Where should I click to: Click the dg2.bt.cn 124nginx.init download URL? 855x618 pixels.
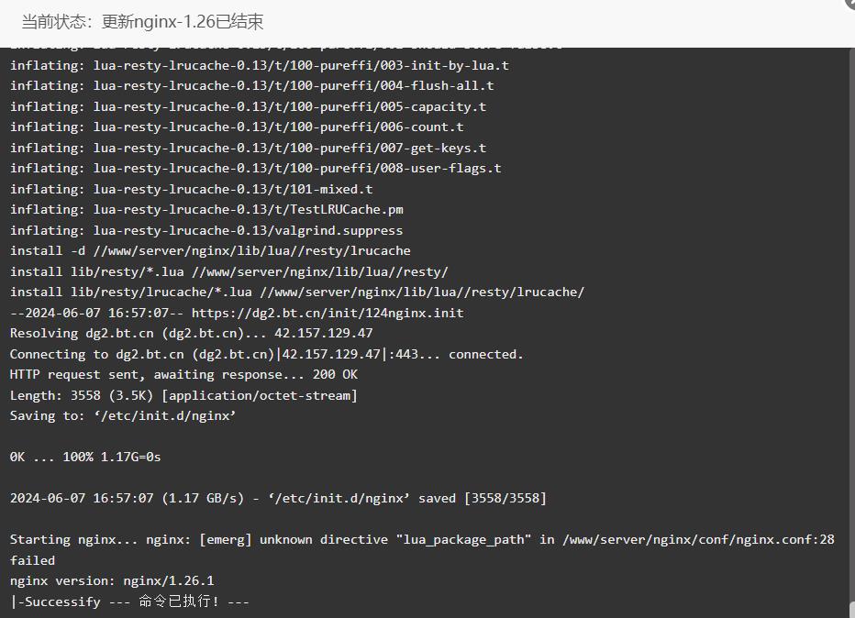point(328,314)
